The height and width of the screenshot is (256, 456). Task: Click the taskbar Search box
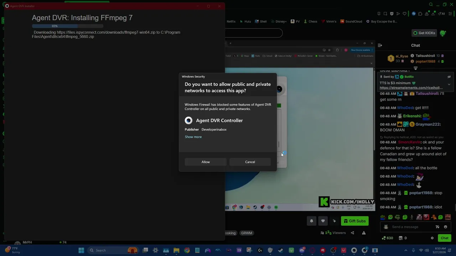click(x=113, y=250)
